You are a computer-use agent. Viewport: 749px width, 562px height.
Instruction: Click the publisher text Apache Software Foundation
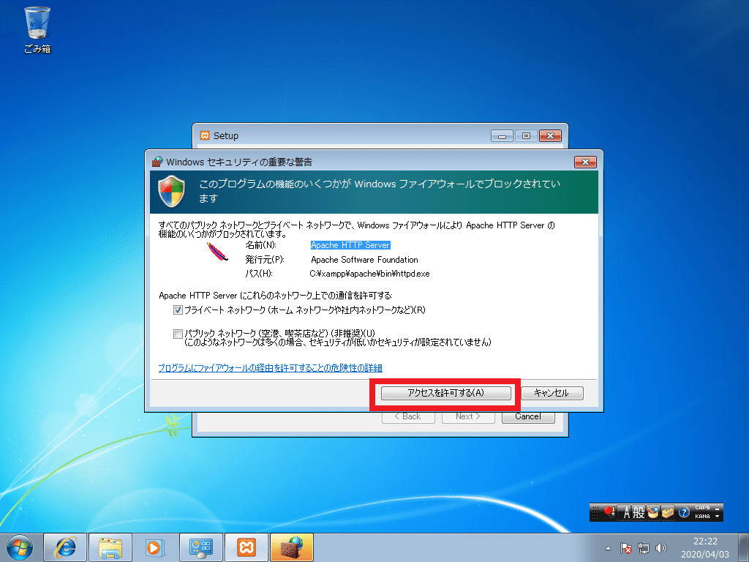coord(364,260)
